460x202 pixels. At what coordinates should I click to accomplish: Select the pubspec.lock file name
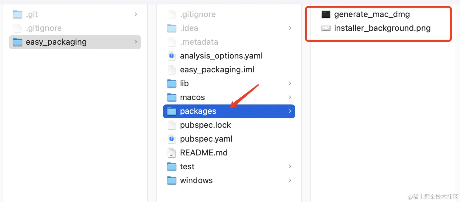click(x=205, y=125)
